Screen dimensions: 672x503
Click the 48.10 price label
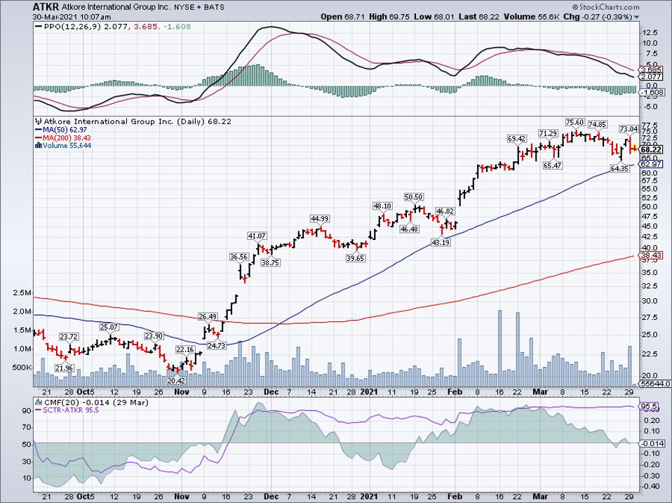click(x=382, y=206)
